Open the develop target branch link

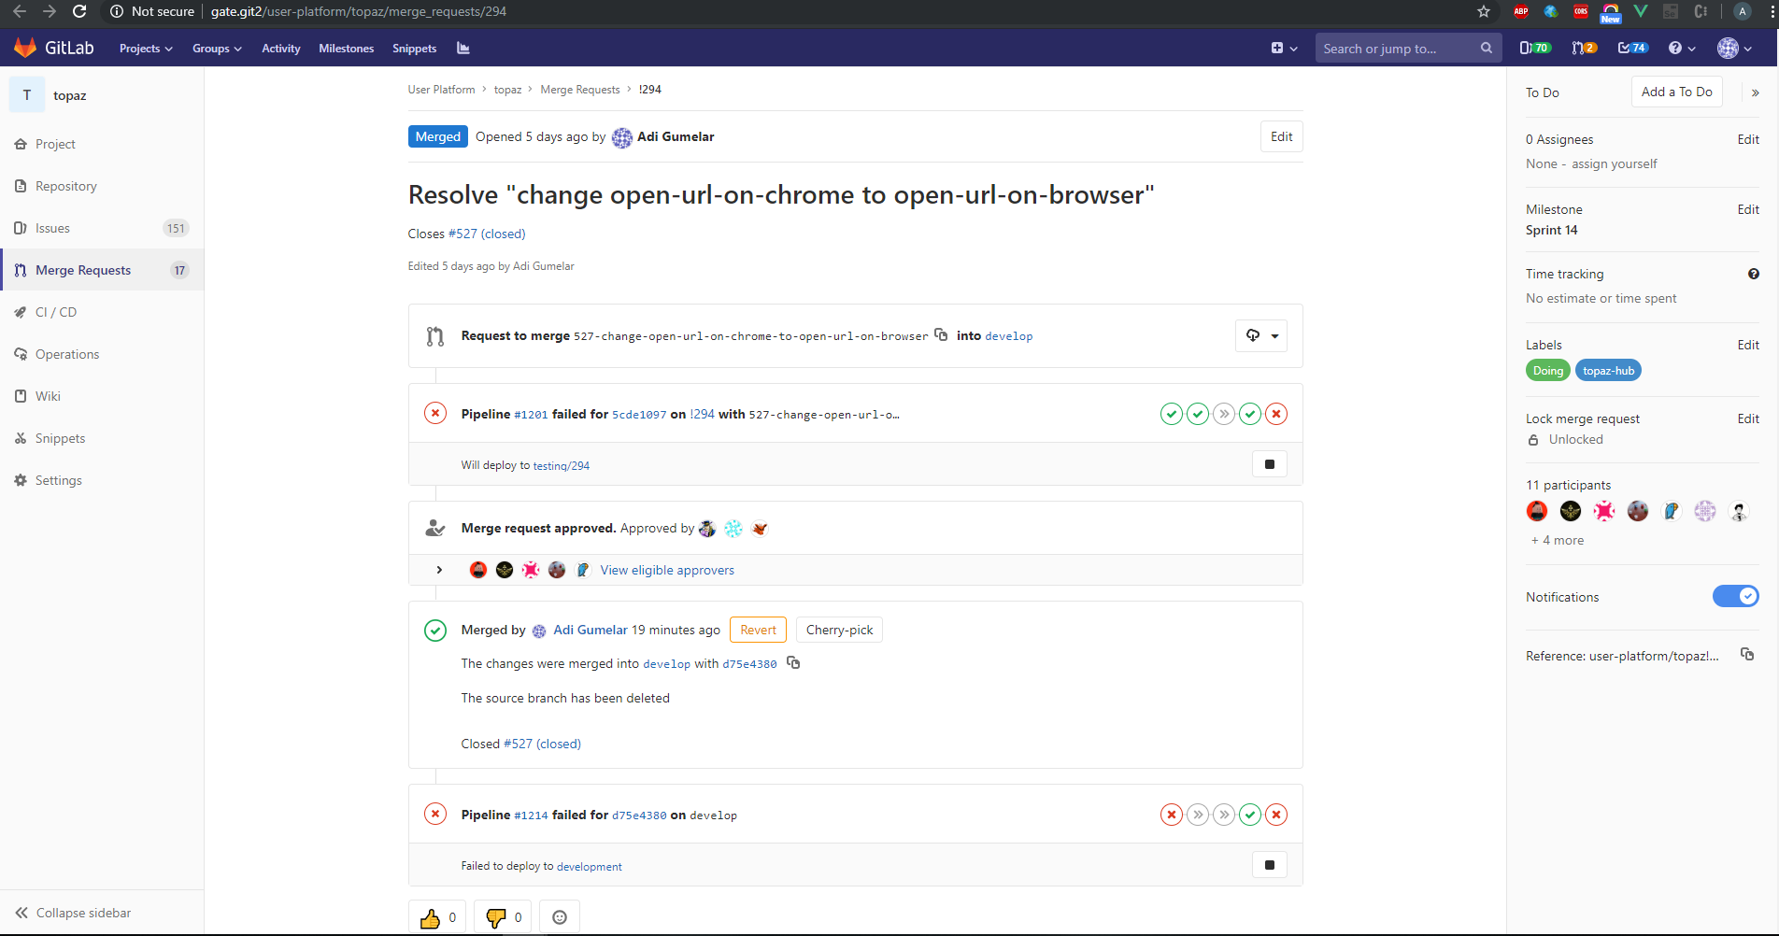click(x=1008, y=336)
